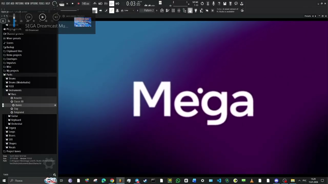
Task: Open the Pattern 2 selector dropdown
Action: click(x=149, y=10)
